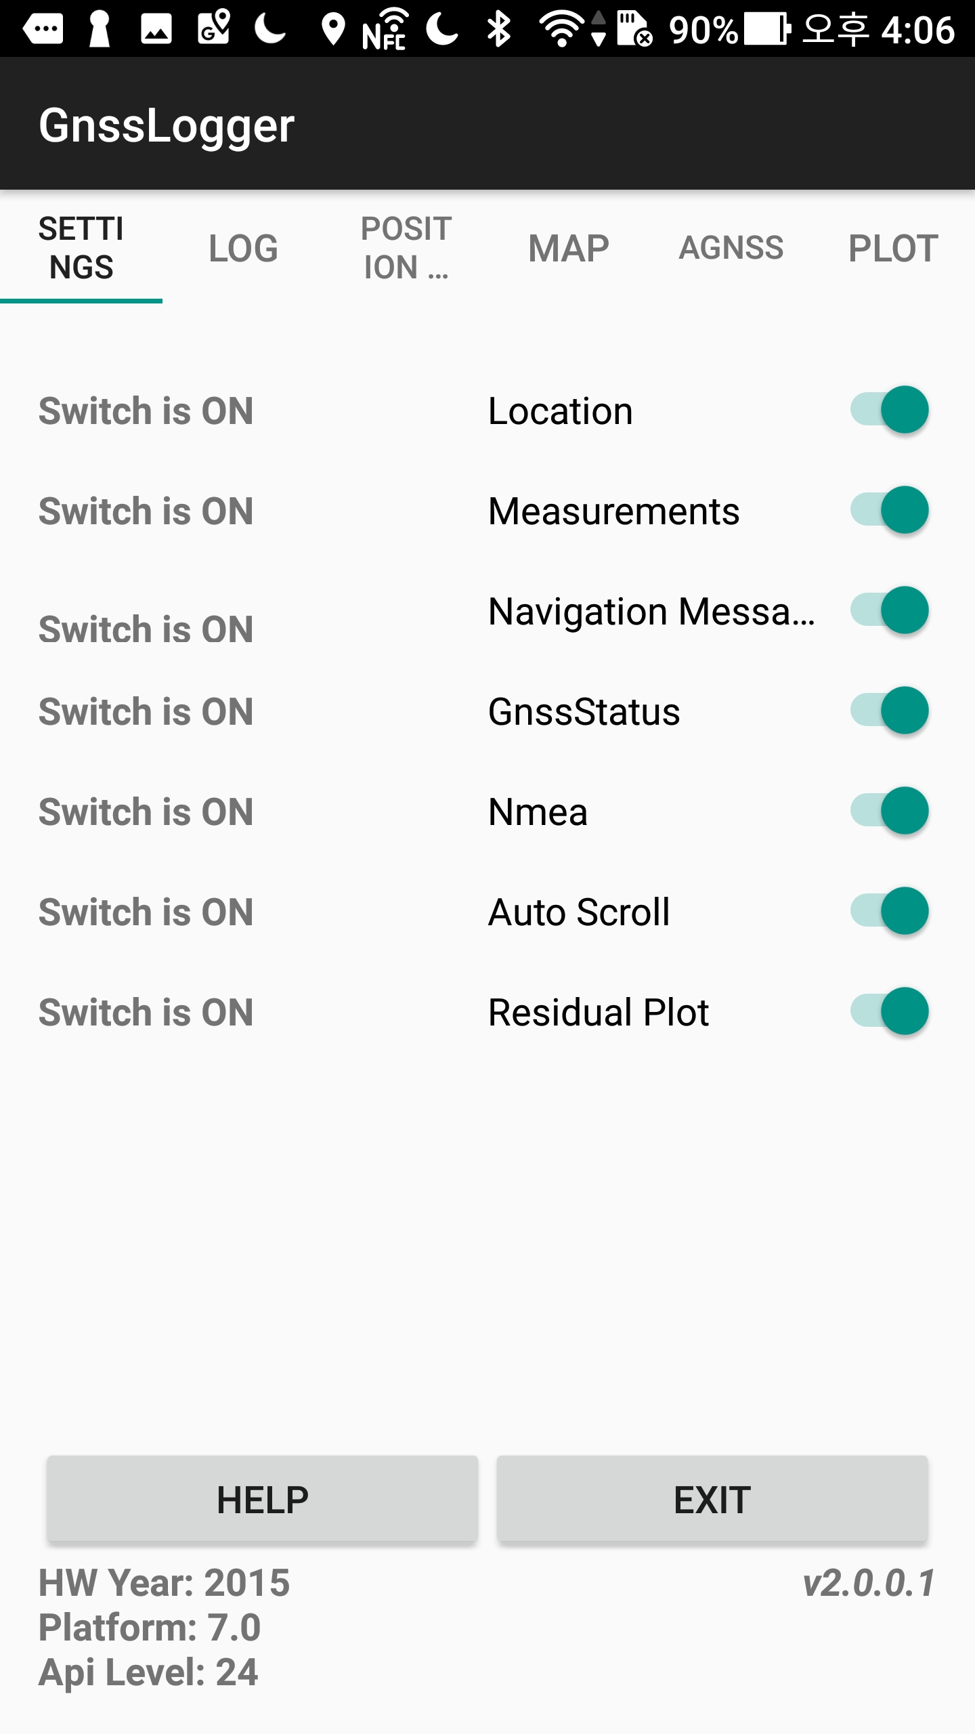Tap the gallery image notification icon
975x1734 pixels.
(x=156, y=29)
